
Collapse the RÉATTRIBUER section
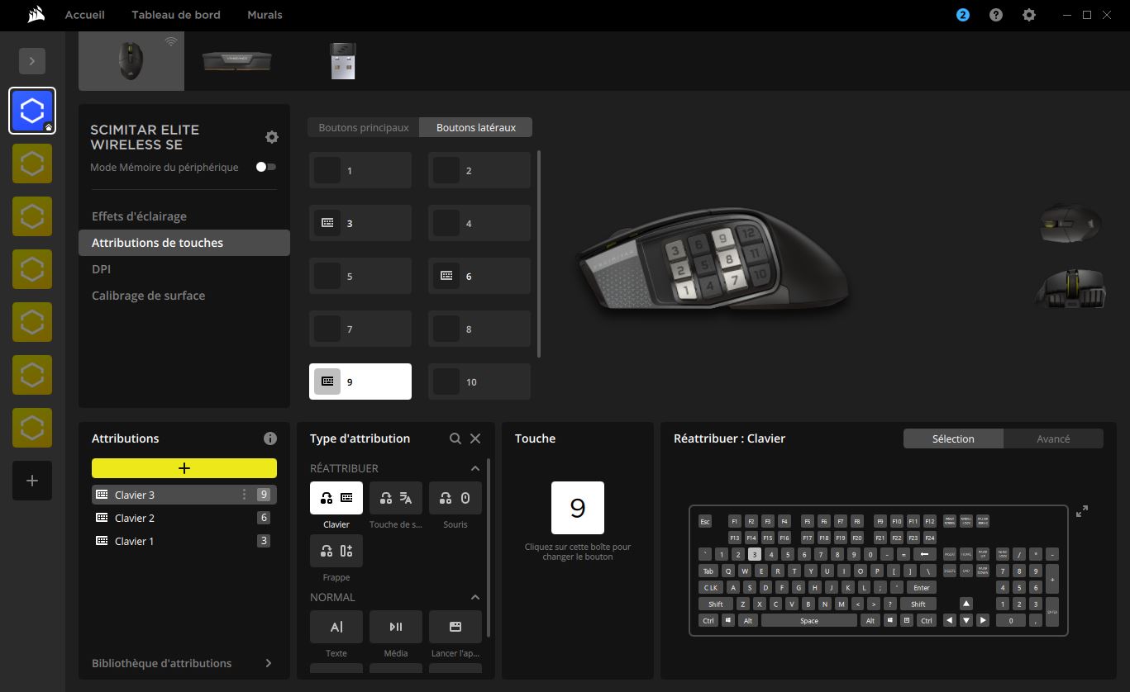pyautogui.click(x=474, y=468)
